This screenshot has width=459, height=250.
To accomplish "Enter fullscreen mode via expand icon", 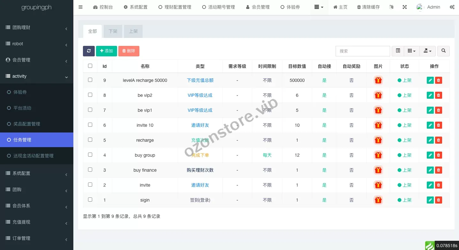I will (404, 7).
